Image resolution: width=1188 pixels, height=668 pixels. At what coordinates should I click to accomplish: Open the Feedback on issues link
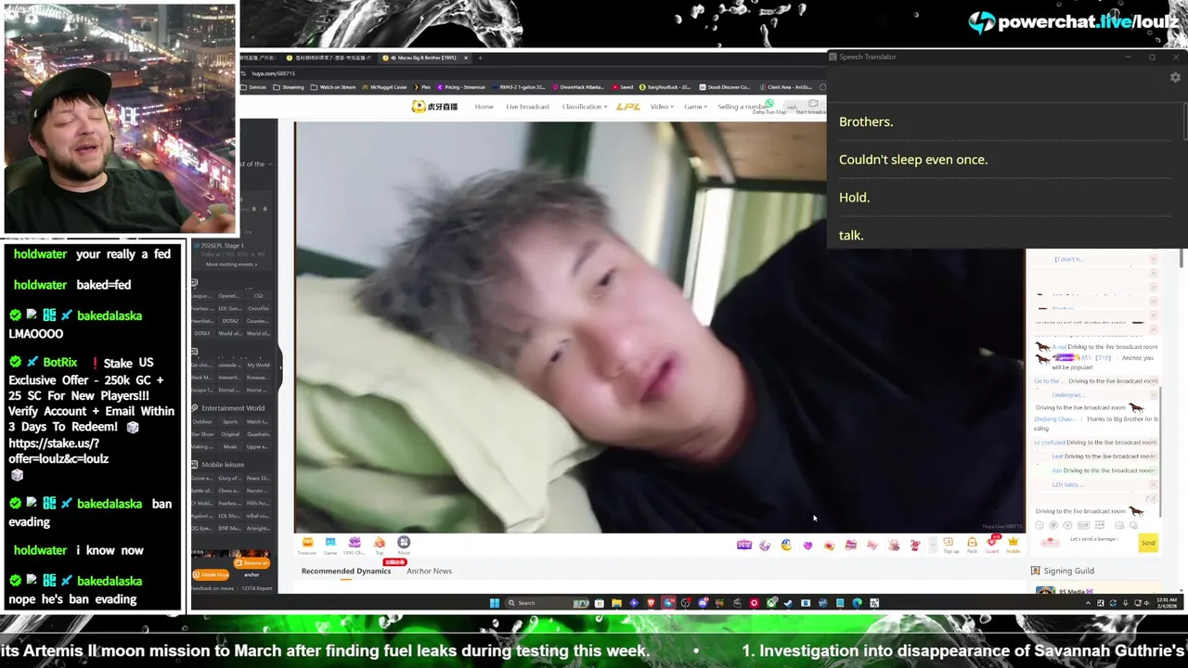(x=213, y=588)
